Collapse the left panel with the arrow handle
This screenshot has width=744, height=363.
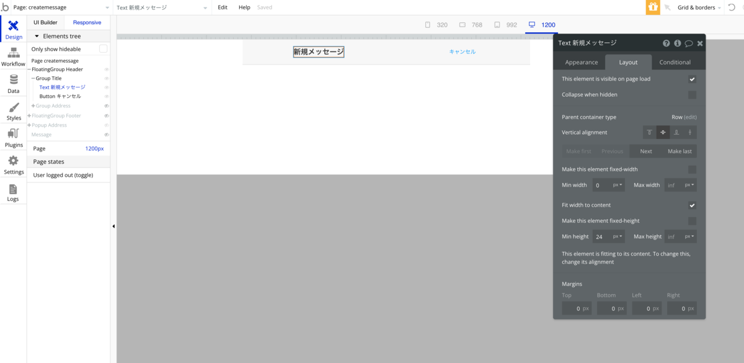click(113, 226)
